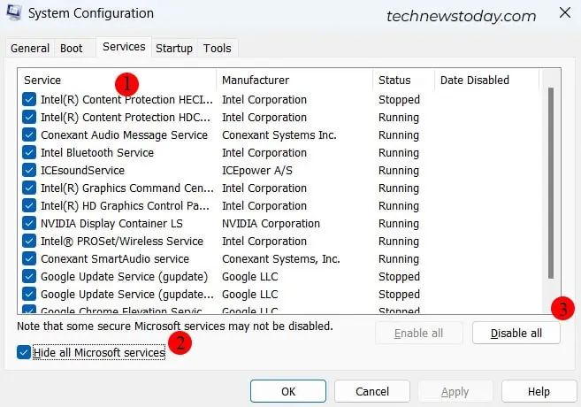Click Stopped status of Intel Content Protection HECI
This screenshot has width=581, height=407.
[x=399, y=100]
